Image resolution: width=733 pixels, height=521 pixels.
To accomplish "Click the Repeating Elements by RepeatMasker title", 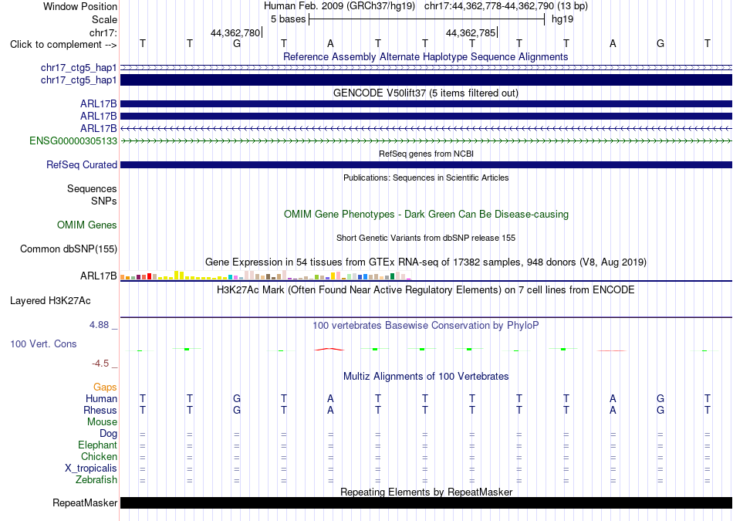I will tap(426, 492).
